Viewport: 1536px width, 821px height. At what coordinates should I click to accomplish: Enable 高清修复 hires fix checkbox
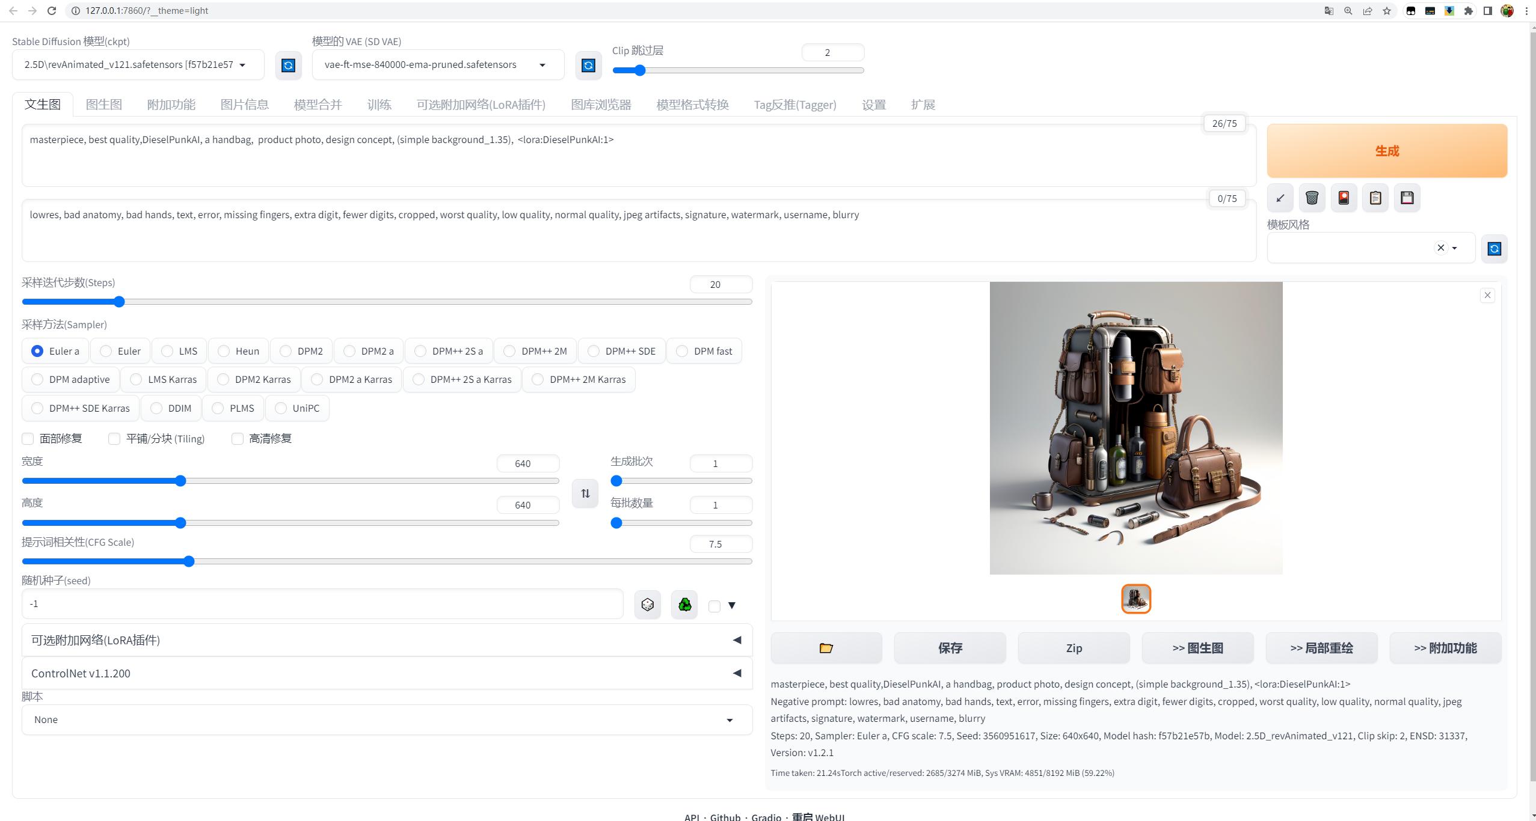(238, 439)
